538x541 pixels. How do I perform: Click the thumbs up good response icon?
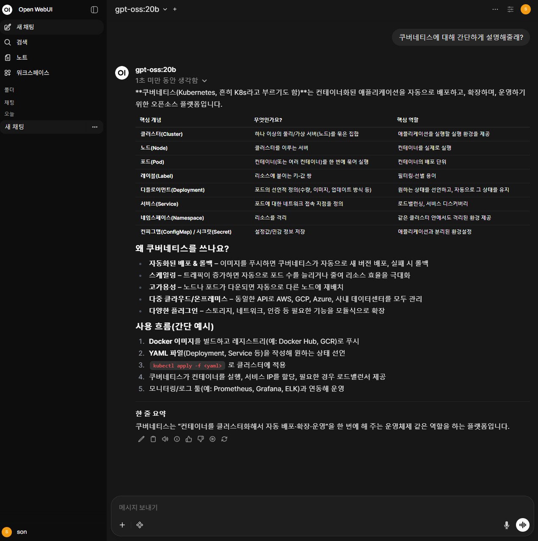point(189,439)
